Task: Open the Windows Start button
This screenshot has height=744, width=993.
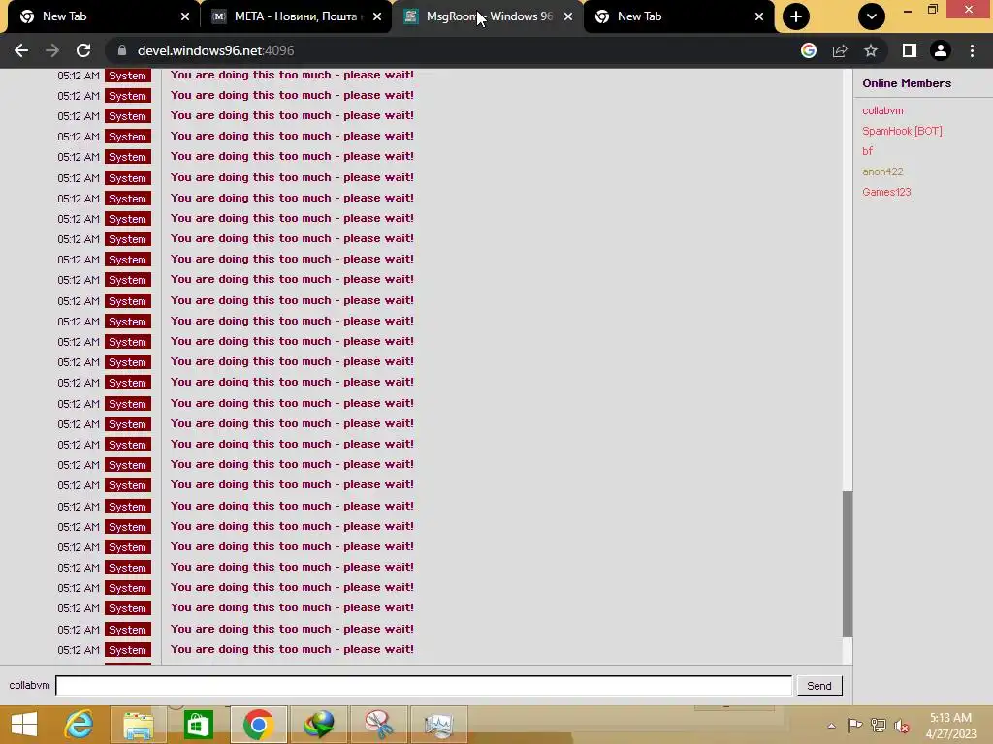Action: tap(24, 725)
